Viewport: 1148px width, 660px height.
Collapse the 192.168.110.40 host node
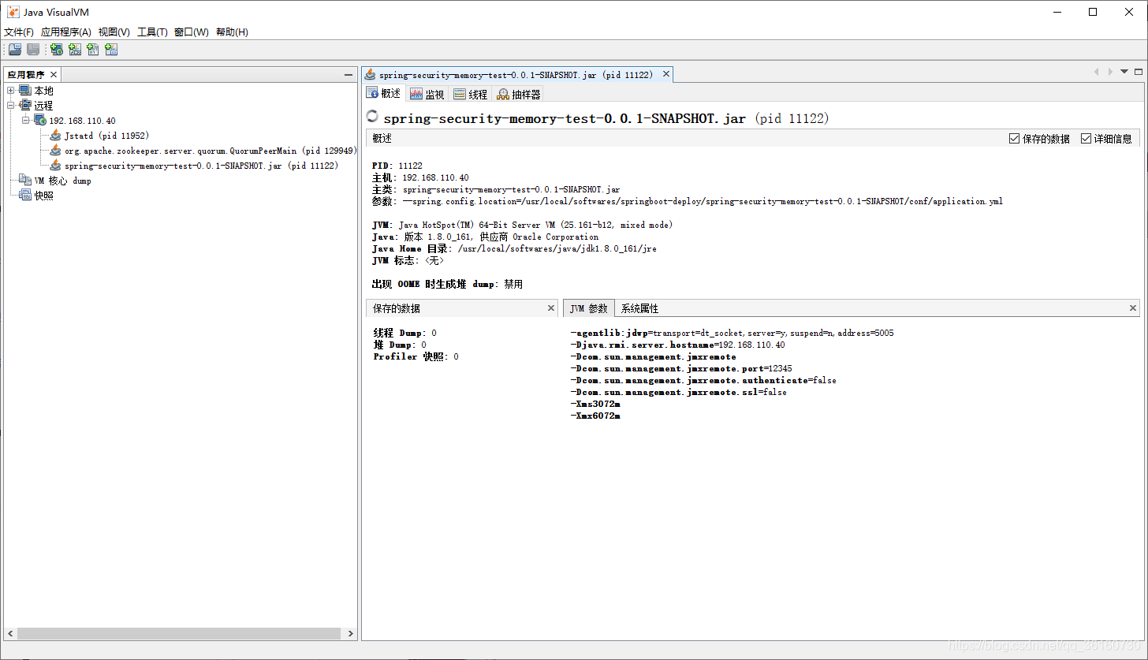[x=26, y=120]
